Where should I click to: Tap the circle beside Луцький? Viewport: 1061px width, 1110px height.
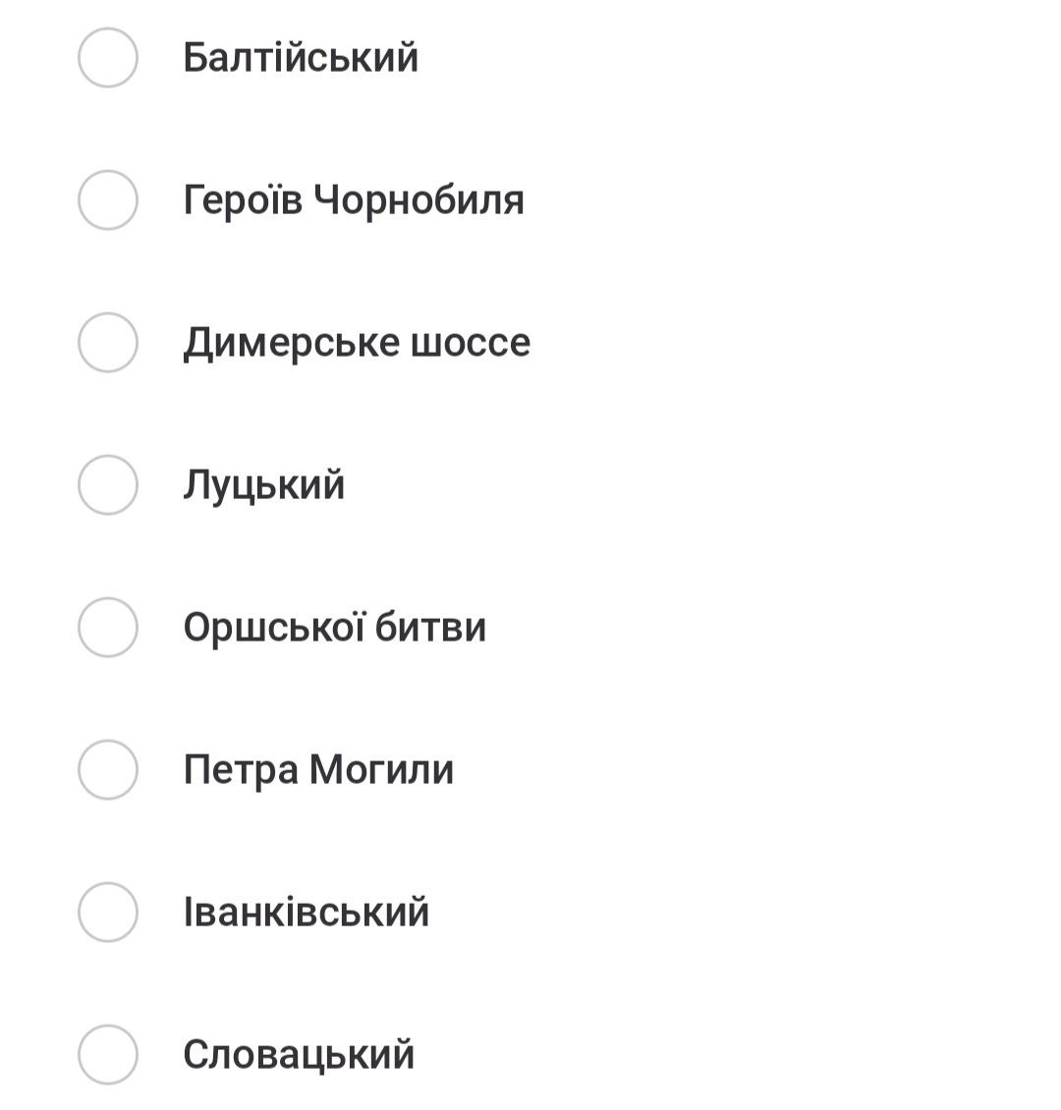click(107, 485)
